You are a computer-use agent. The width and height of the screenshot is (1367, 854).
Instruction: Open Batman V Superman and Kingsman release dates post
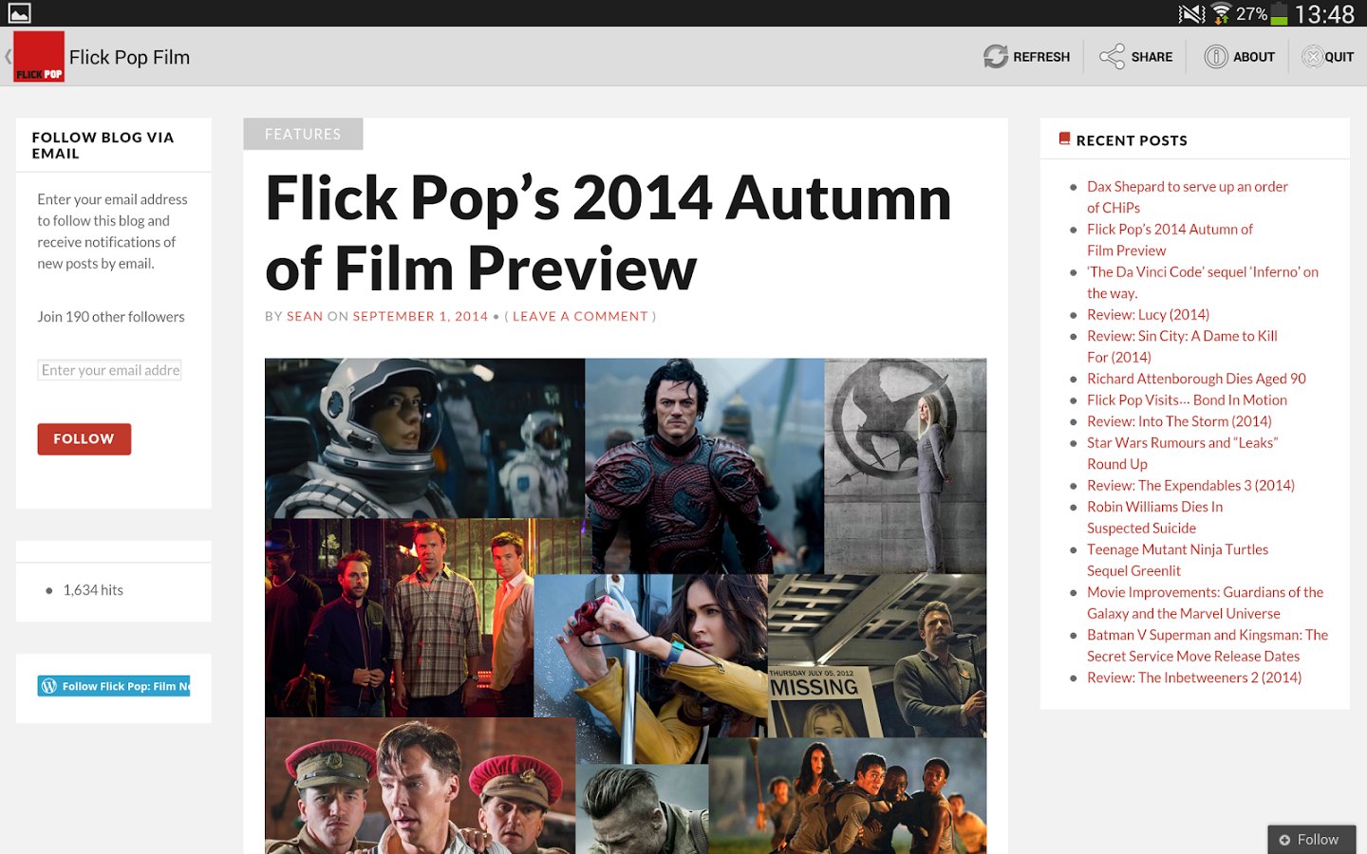(1208, 645)
